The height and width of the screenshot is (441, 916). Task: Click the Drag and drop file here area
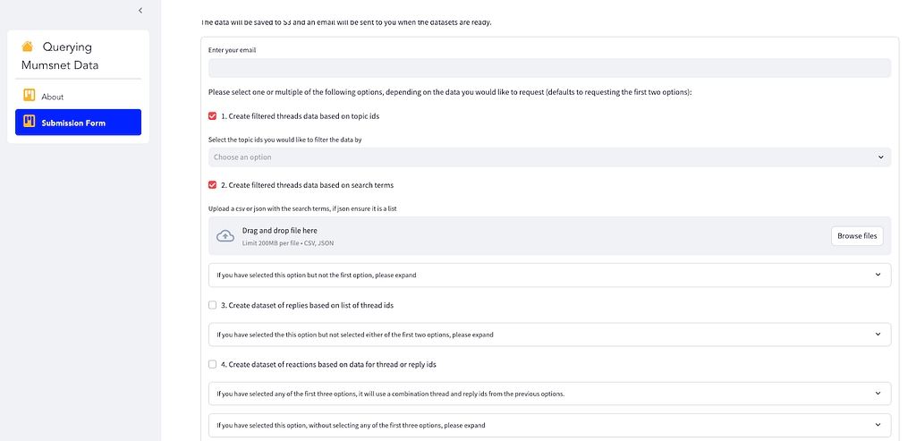click(x=550, y=236)
